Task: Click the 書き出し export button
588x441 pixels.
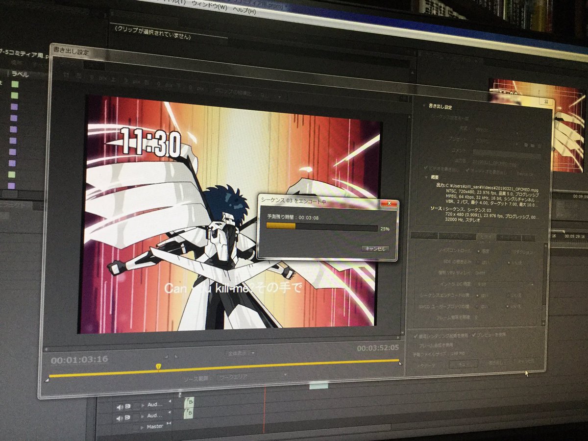Action: (495, 363)
